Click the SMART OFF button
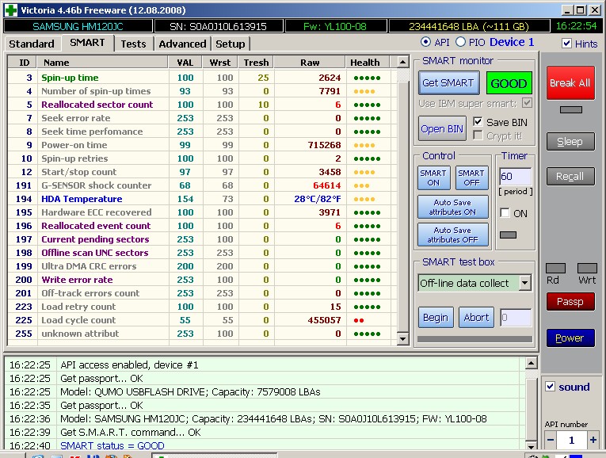Screen dimensions: 606x458 [471, 177]
